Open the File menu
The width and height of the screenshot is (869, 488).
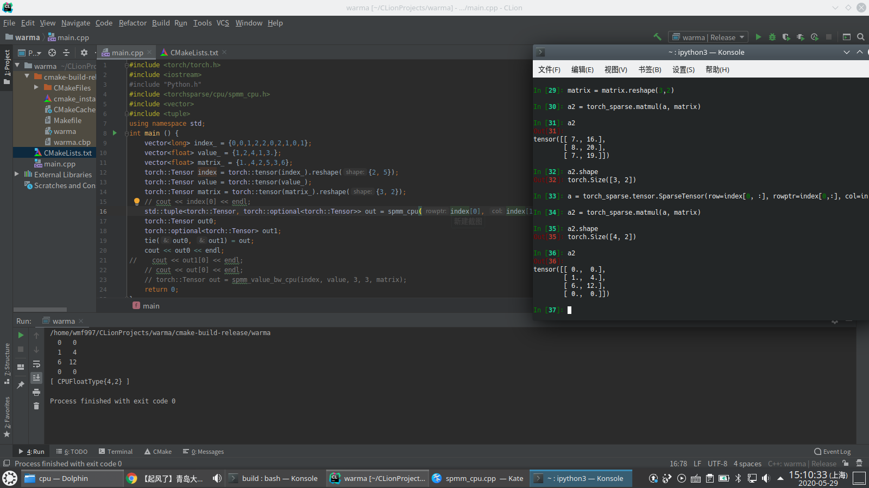tap(9, 23)
